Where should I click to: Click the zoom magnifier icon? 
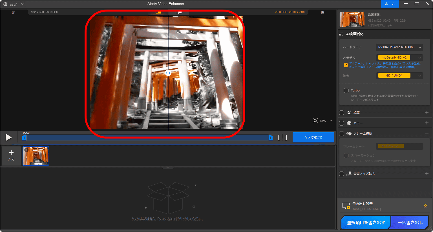[315, 121]
